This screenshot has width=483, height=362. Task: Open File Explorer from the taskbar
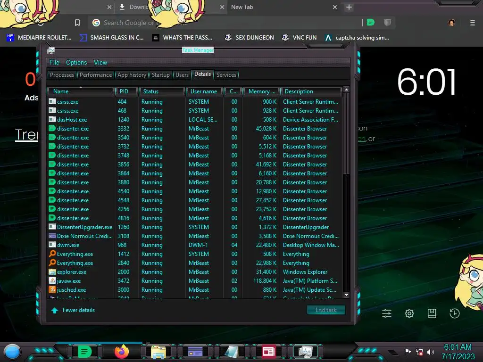pyautogui.click(x=158, y=352)
